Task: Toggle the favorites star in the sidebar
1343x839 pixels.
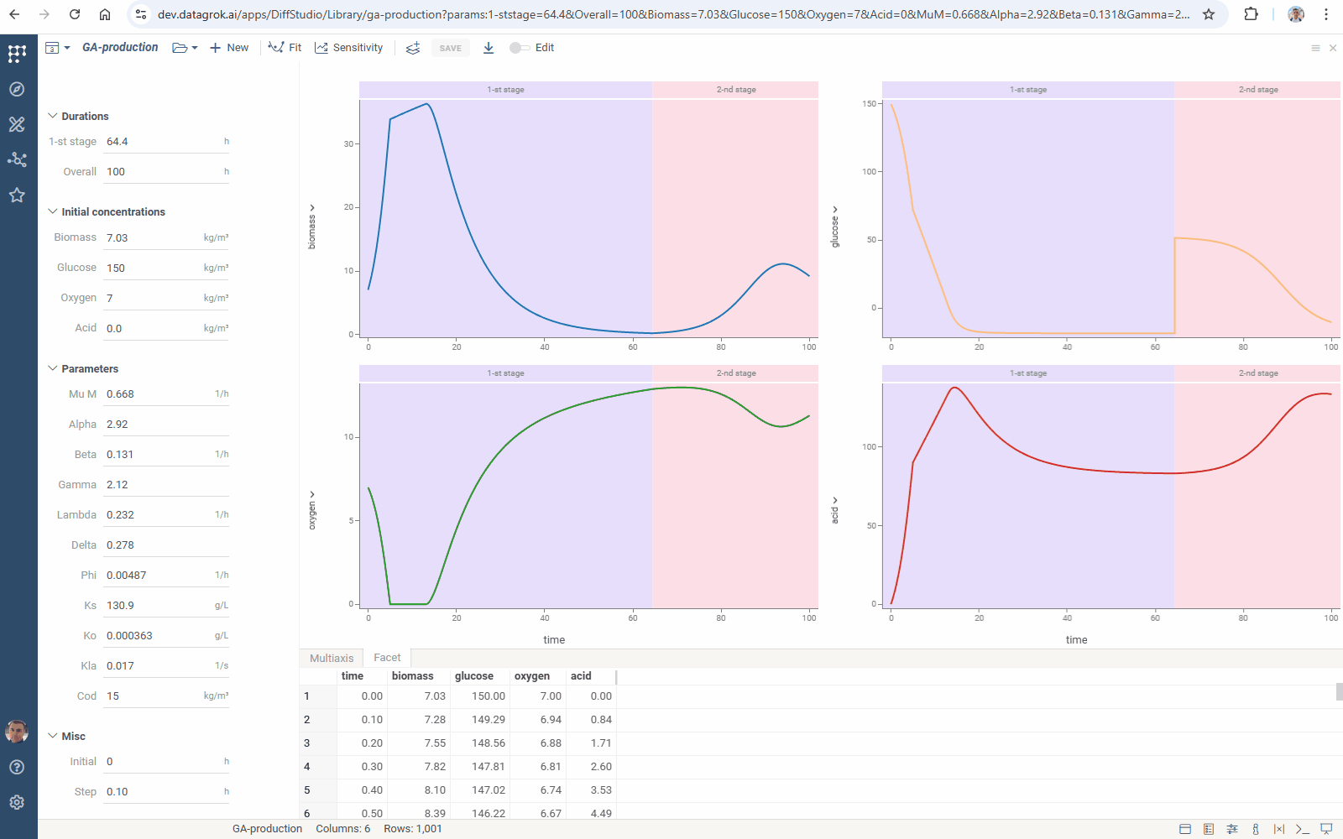Action: [x=17, y=195]
